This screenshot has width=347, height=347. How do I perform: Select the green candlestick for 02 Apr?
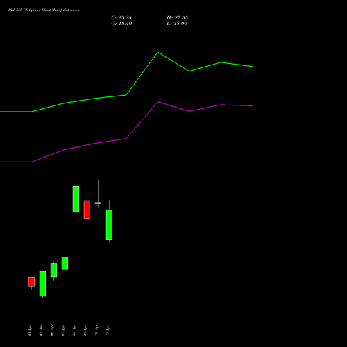coord(42,284)
